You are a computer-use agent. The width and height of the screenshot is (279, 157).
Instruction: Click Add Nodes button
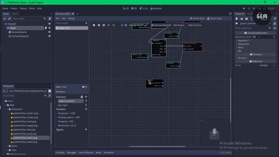coord(179,25)
